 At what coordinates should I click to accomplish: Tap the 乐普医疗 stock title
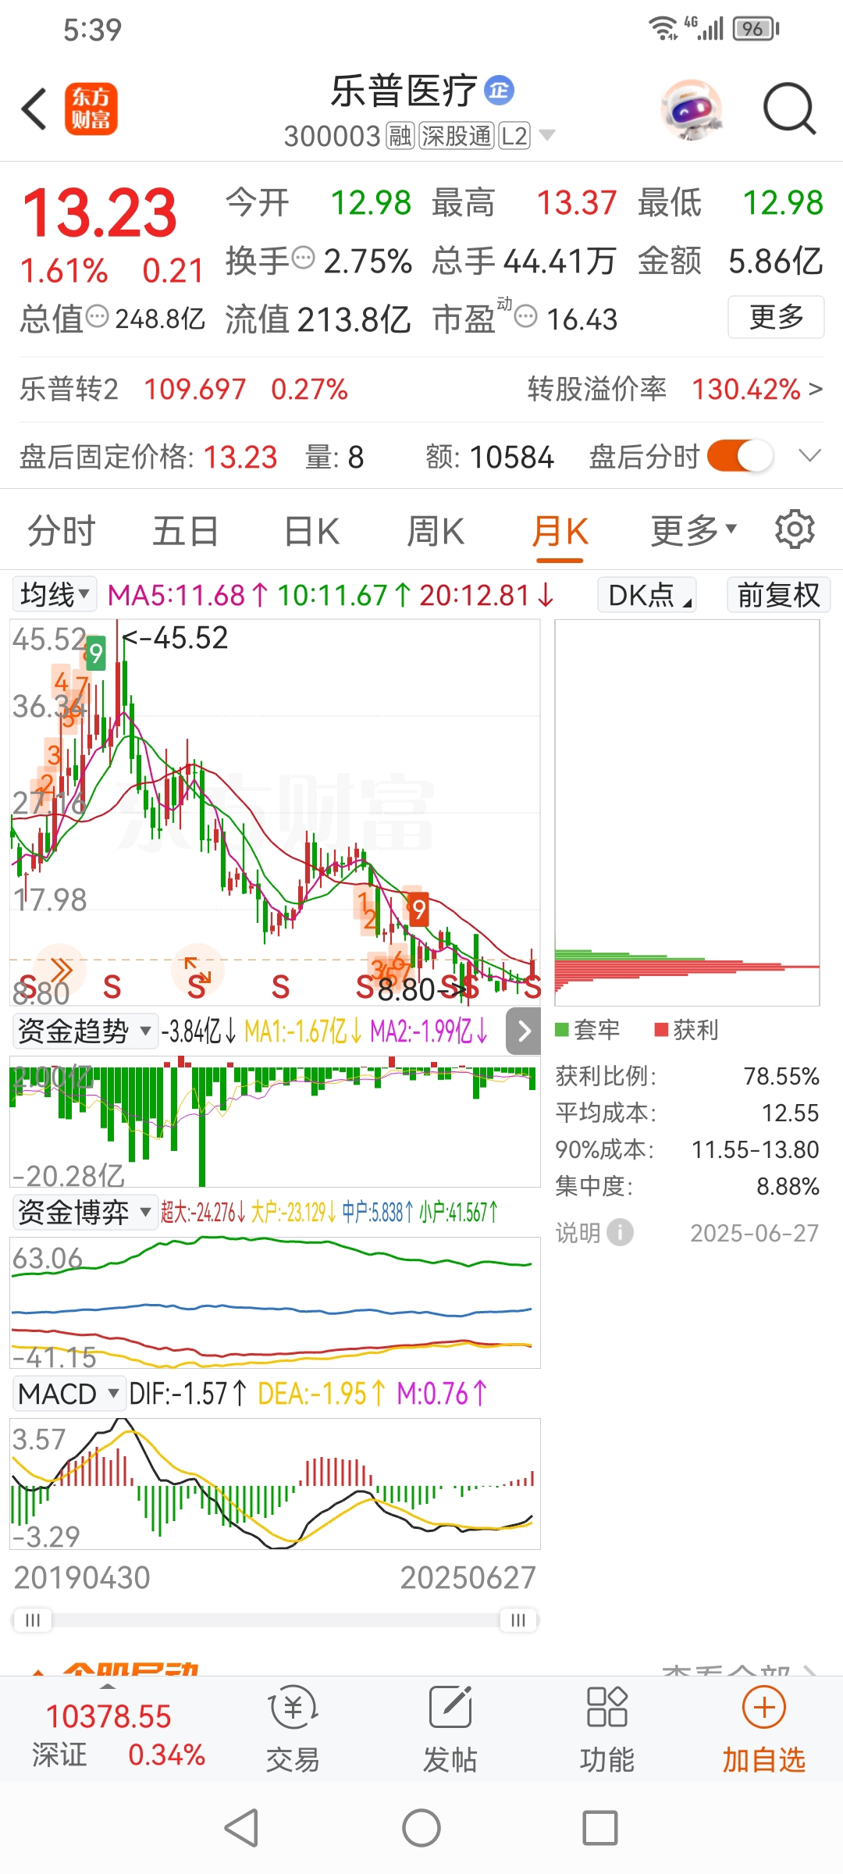coord(404,91)
